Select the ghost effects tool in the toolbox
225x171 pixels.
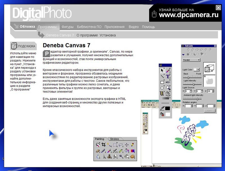(168, 94)
